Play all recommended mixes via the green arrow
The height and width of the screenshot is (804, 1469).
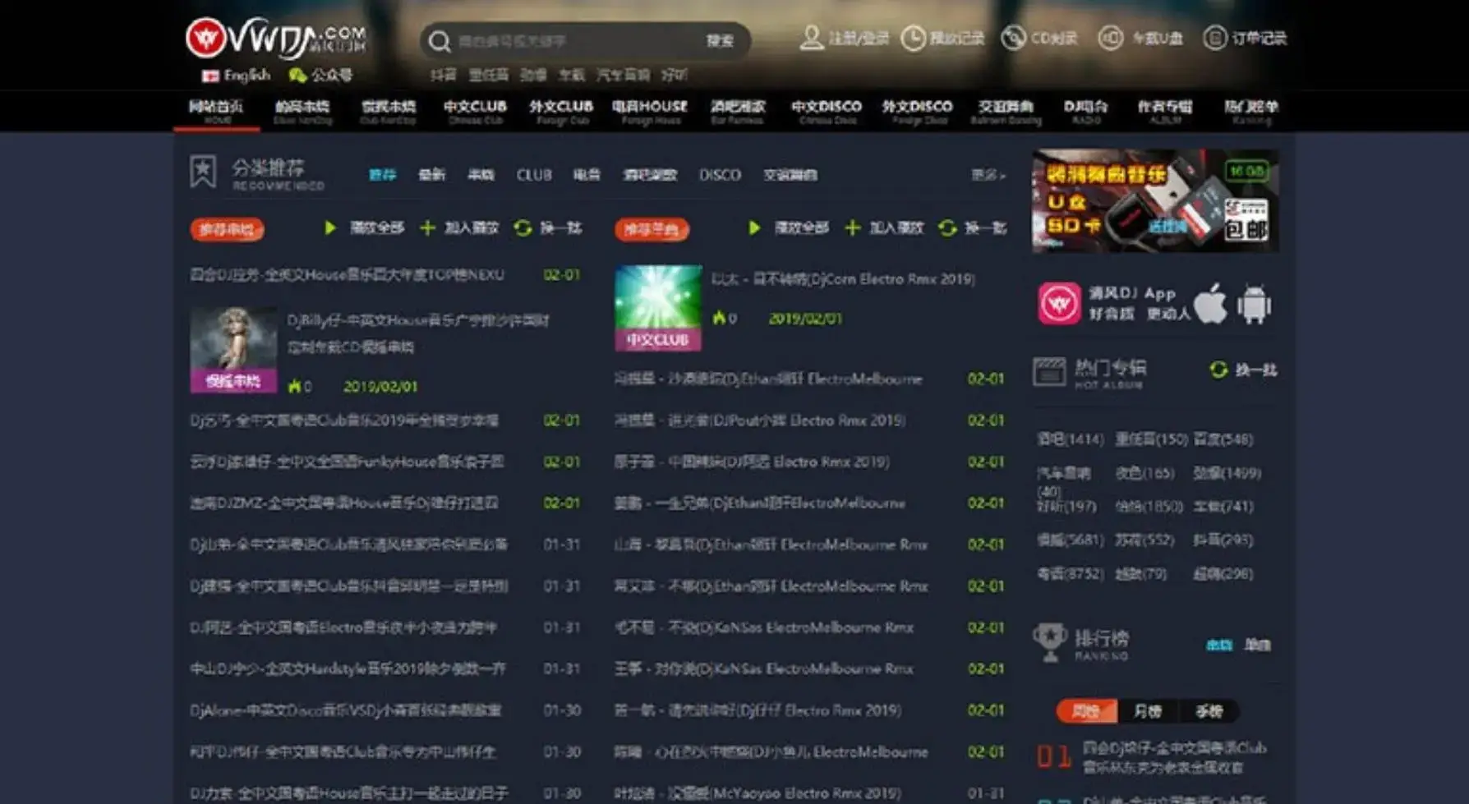[x=330, y=229]
